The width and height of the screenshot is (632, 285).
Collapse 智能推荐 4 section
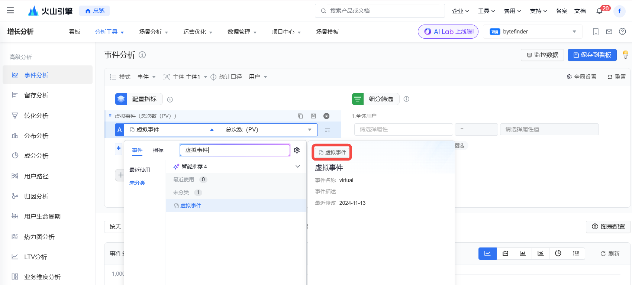[297, 166]
